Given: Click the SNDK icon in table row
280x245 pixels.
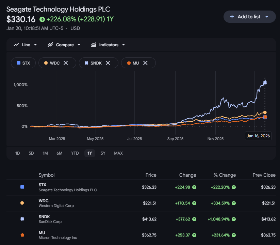Looking at the screenshot, I should (x=22, y=219).
